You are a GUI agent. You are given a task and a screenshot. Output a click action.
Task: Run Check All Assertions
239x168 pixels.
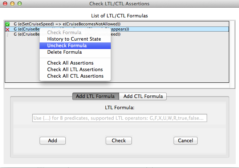[70, 63]
